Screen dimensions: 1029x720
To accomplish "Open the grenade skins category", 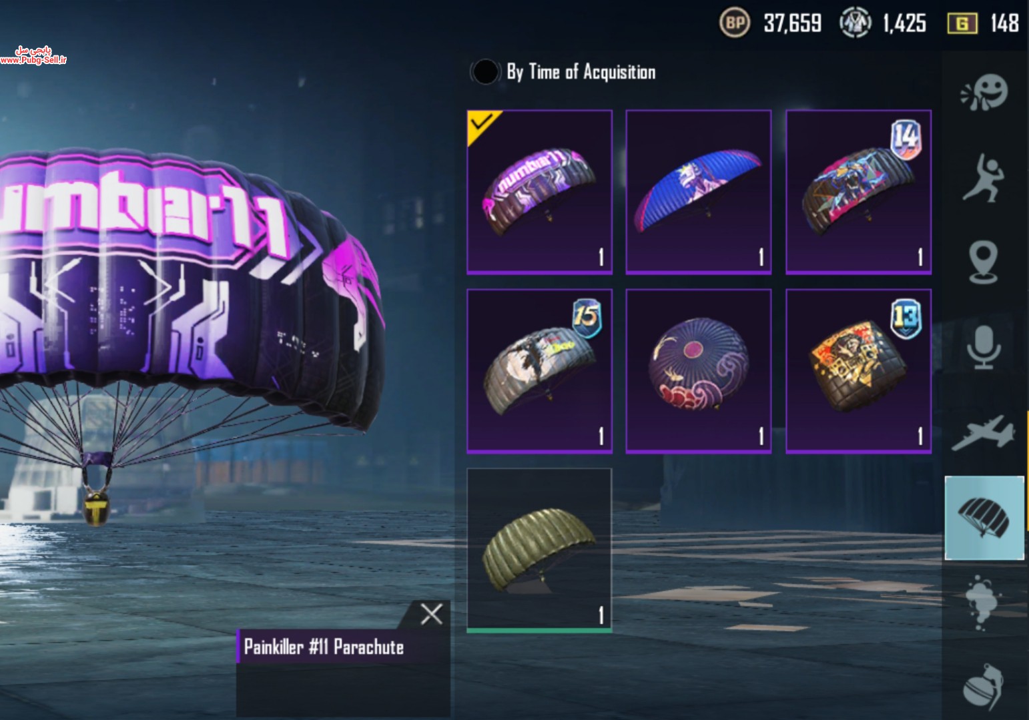I will pos(984,687).
